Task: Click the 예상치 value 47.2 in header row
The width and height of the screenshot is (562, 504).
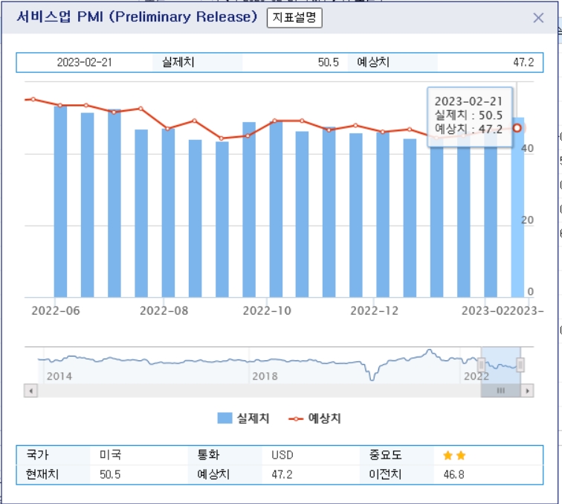Action: pos(523,63)
